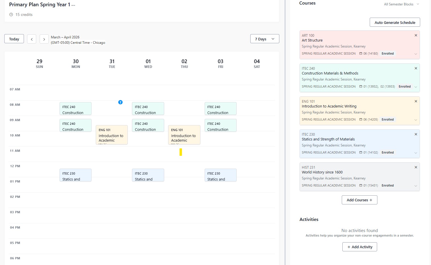Image resolution: width=431 pixels, height=265 pixels.
Task: Select Tuesday 31 day header
Action: tap(112, 64)
